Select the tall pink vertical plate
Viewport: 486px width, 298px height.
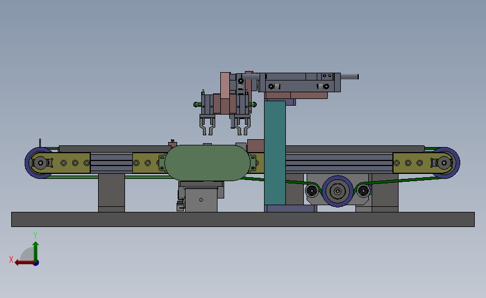225,86
